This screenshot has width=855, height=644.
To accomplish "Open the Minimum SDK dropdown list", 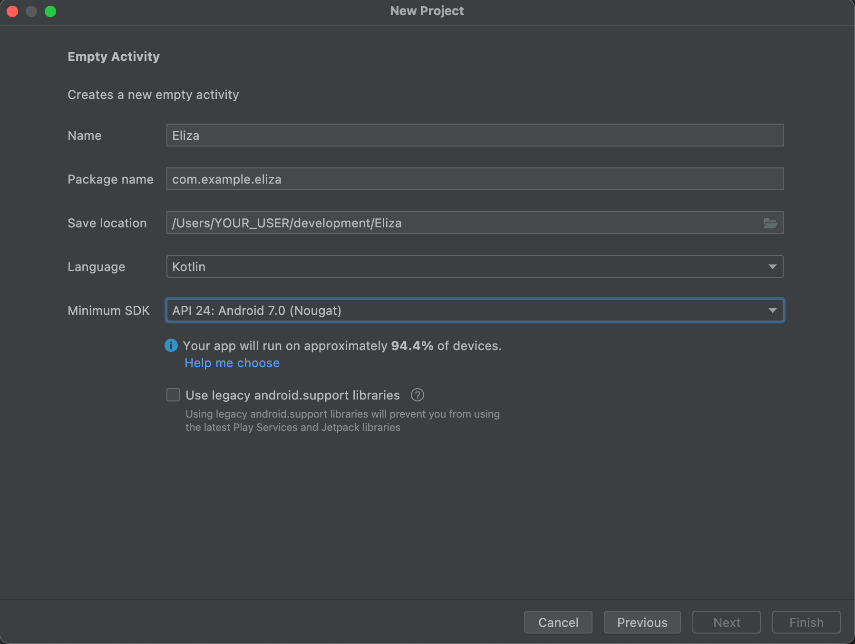I will click(x=474, y=311).
